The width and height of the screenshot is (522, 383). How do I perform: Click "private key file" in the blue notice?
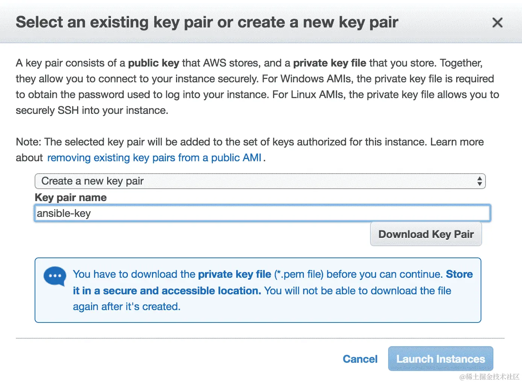pyautogui.click(x=234, y=274)
